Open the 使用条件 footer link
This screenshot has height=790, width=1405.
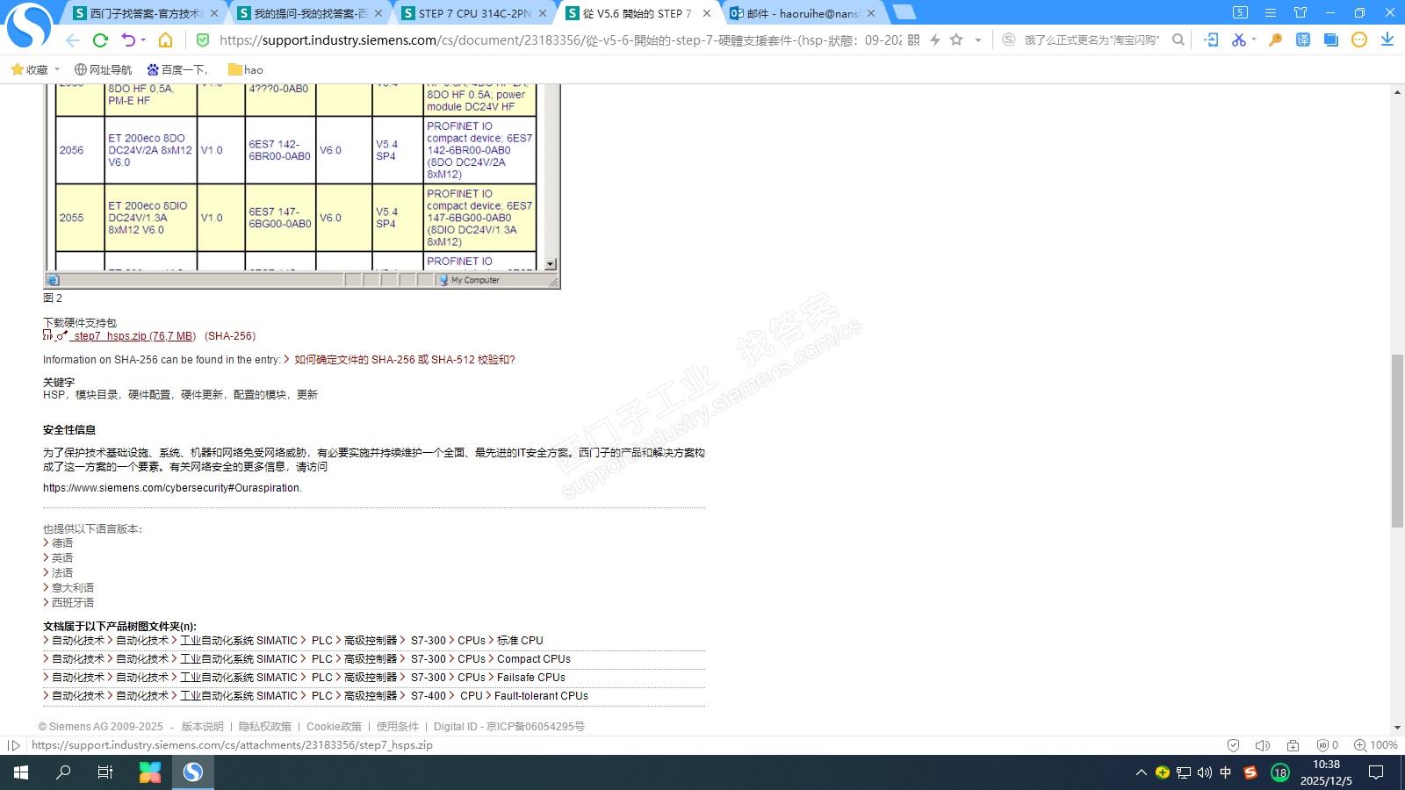click(398, 727)
